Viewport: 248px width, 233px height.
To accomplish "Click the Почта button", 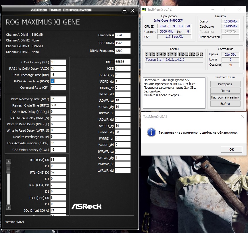I will click(225, 91).
